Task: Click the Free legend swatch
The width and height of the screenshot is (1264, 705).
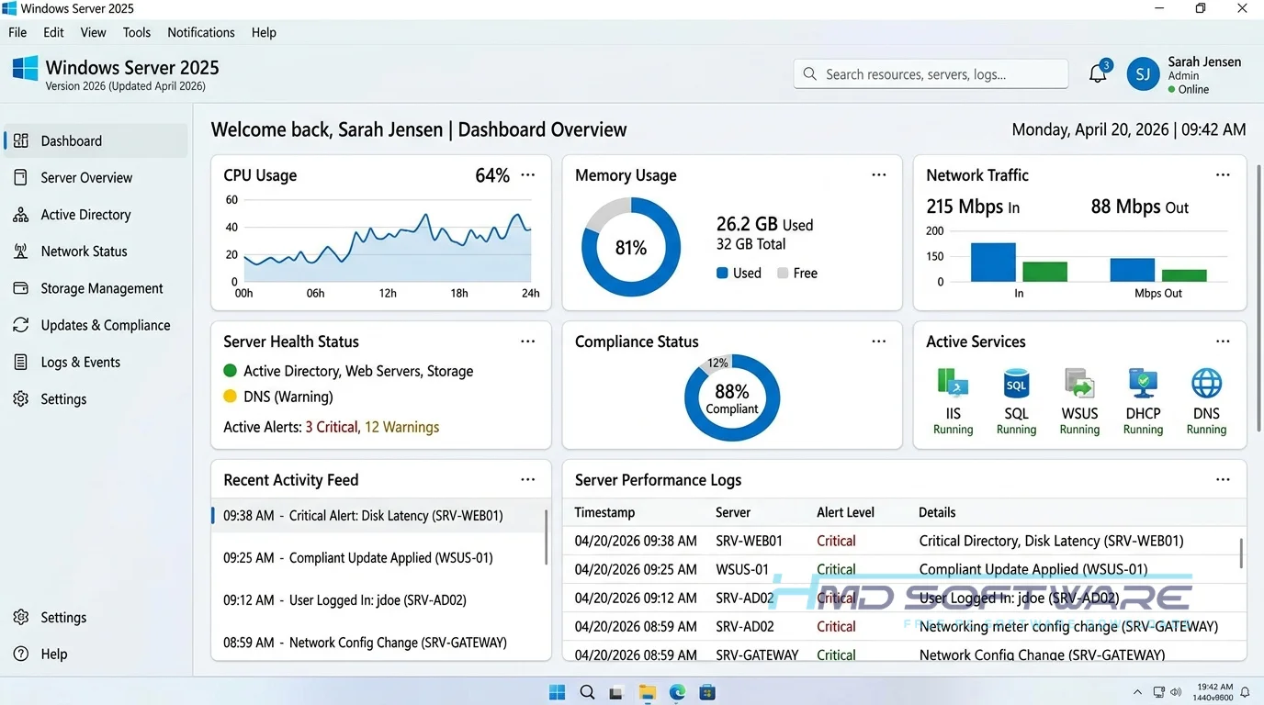Action: pyautogui.click(x=783, y=273)
